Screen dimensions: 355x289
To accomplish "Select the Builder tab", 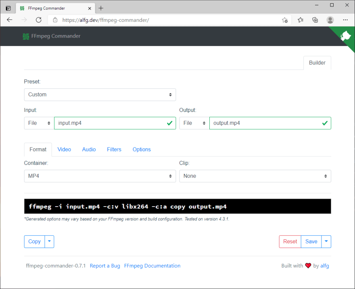I will (x=317, y=63).
